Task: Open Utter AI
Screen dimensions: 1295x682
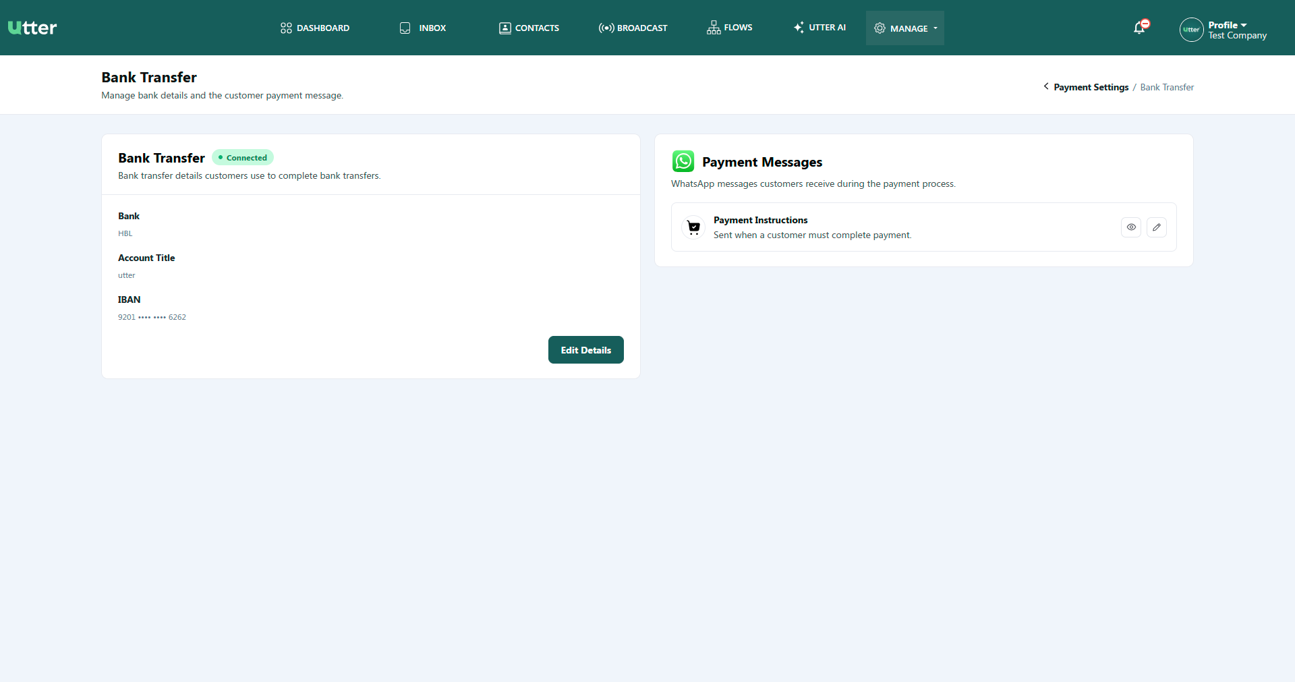Action: click(819, 28)
